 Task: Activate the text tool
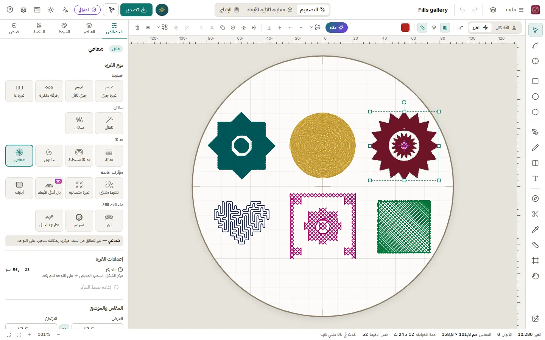[x=535, y=179]
